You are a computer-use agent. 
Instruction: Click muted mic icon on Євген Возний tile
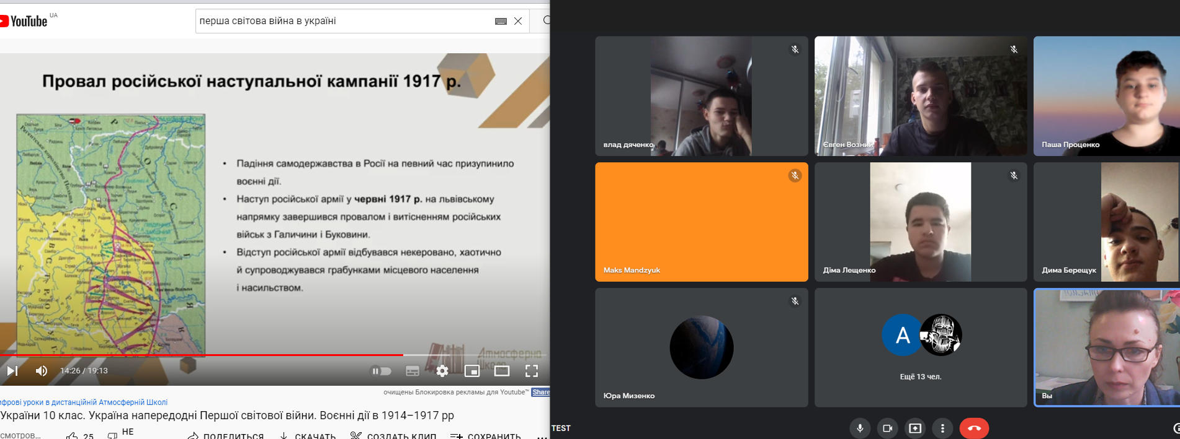[1014, 50]
